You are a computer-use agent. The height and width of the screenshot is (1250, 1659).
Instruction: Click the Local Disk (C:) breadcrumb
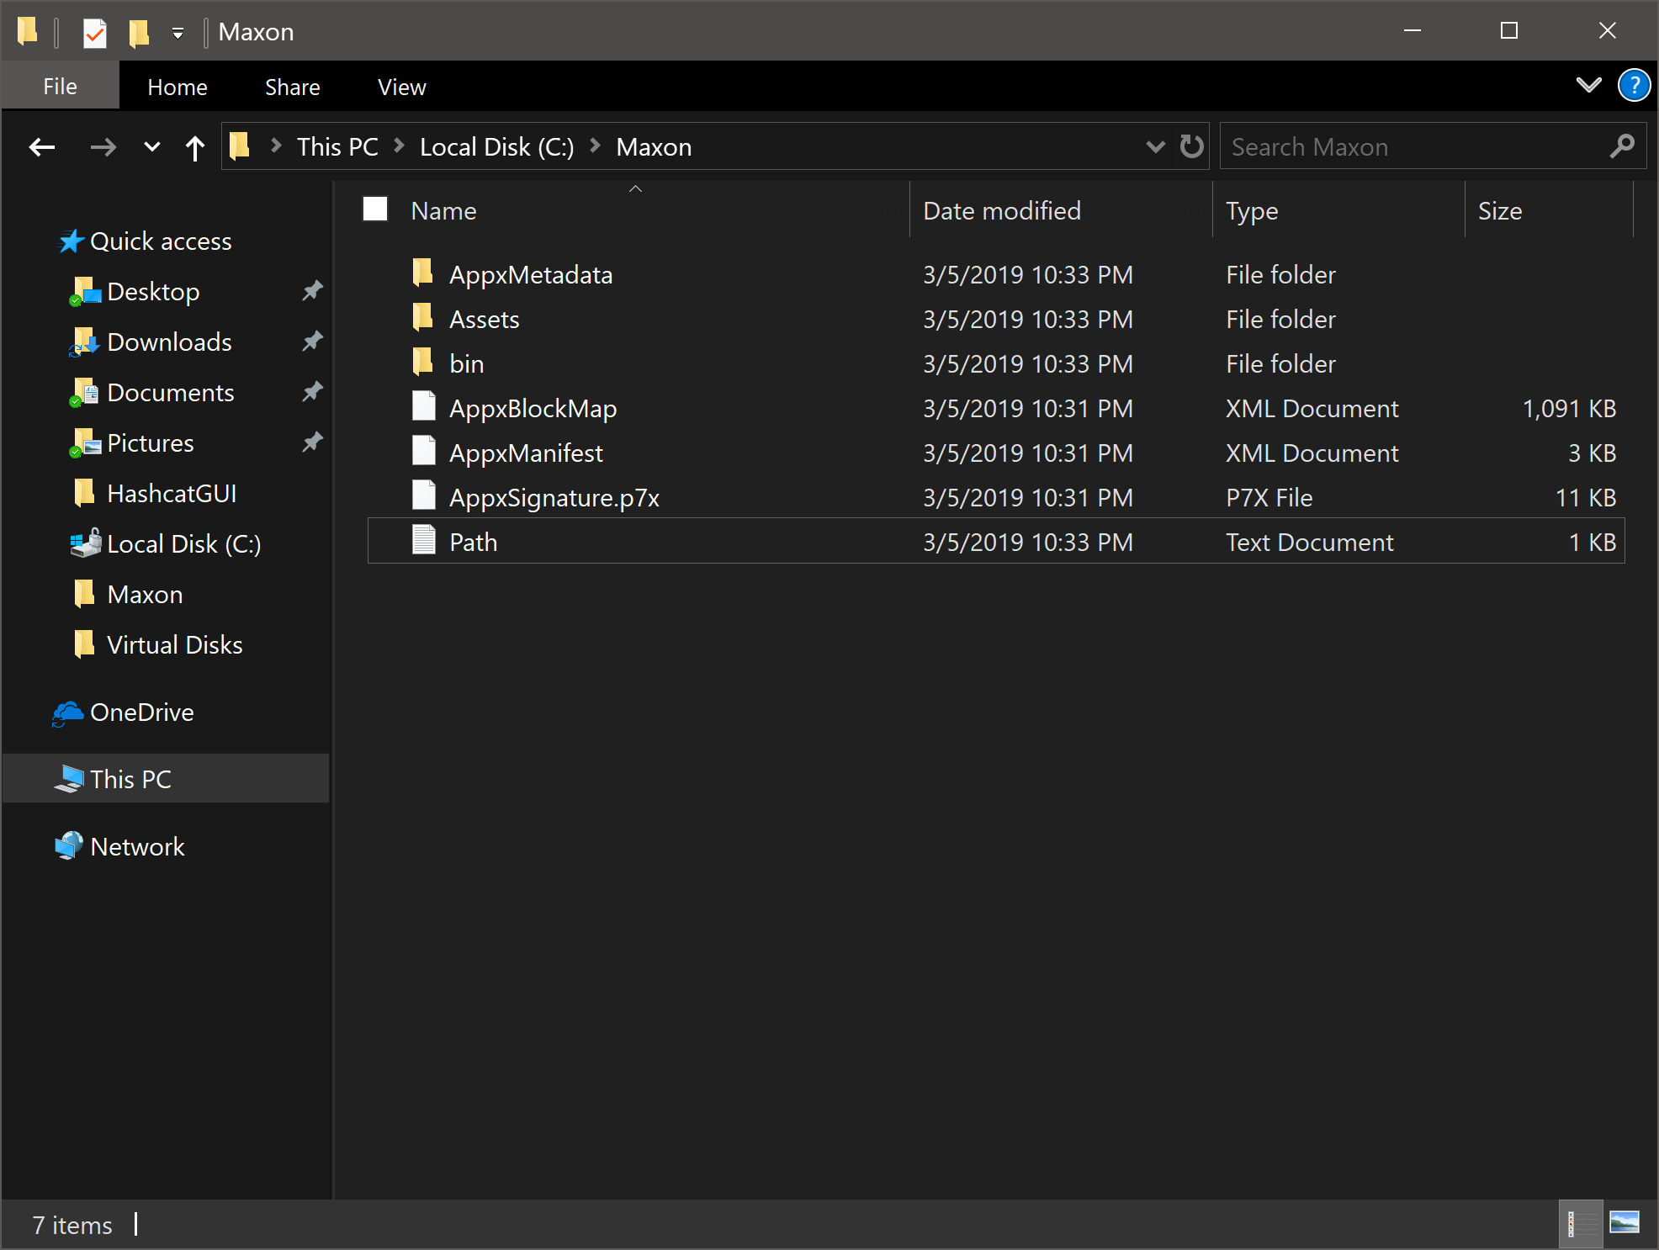click(x=496, y=147)
